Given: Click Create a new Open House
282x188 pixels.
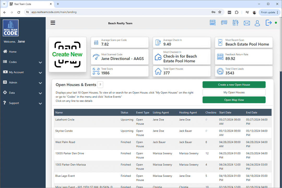Looking at the screenshot, I should coord(234,84).
